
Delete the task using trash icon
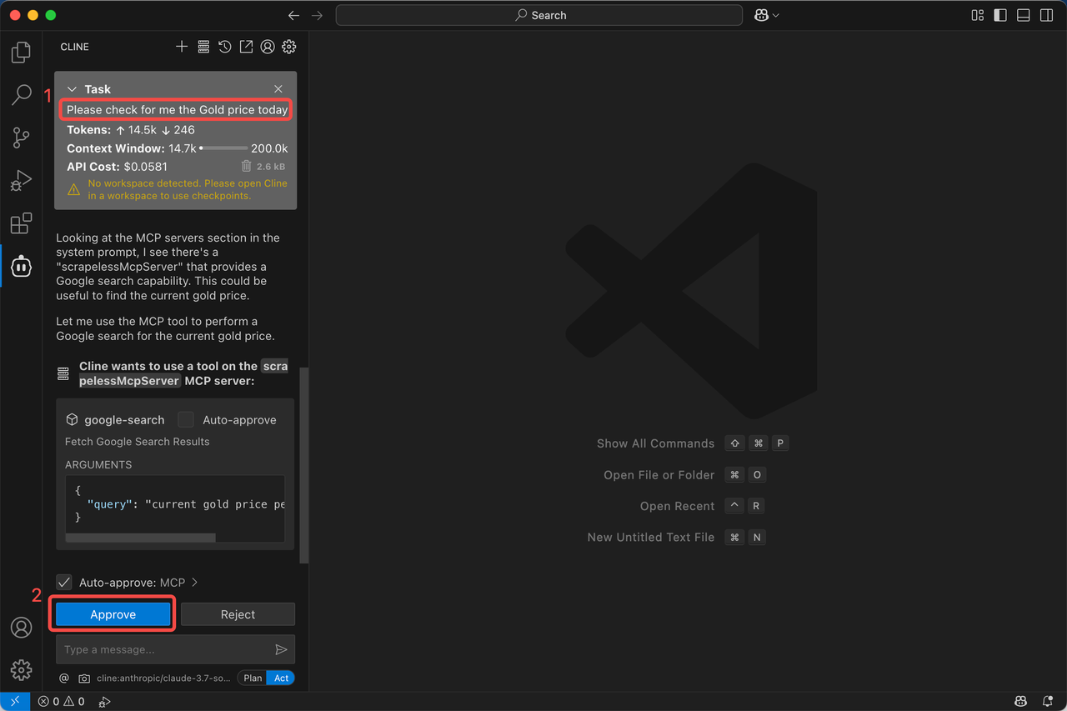(246, 167)
